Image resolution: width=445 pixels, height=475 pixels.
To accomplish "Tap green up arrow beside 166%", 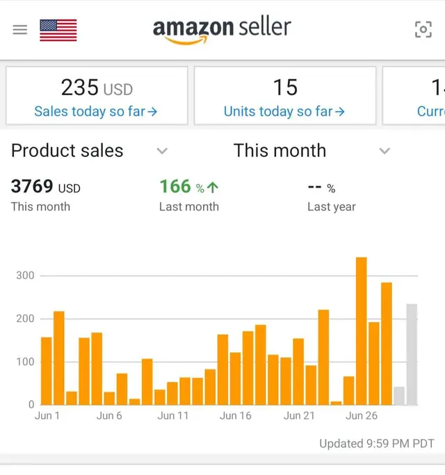I will tap(213, 187).
